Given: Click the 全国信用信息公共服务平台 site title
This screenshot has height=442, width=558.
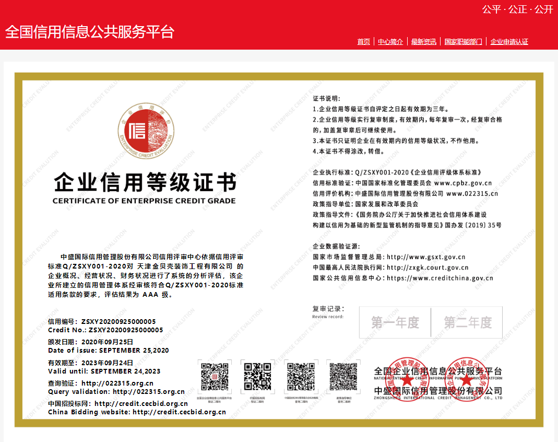Looking at the screenshot, I should (x=89, y=32).
